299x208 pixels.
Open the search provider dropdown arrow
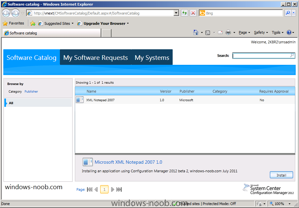pyautogui.click(x=293, y=13)
